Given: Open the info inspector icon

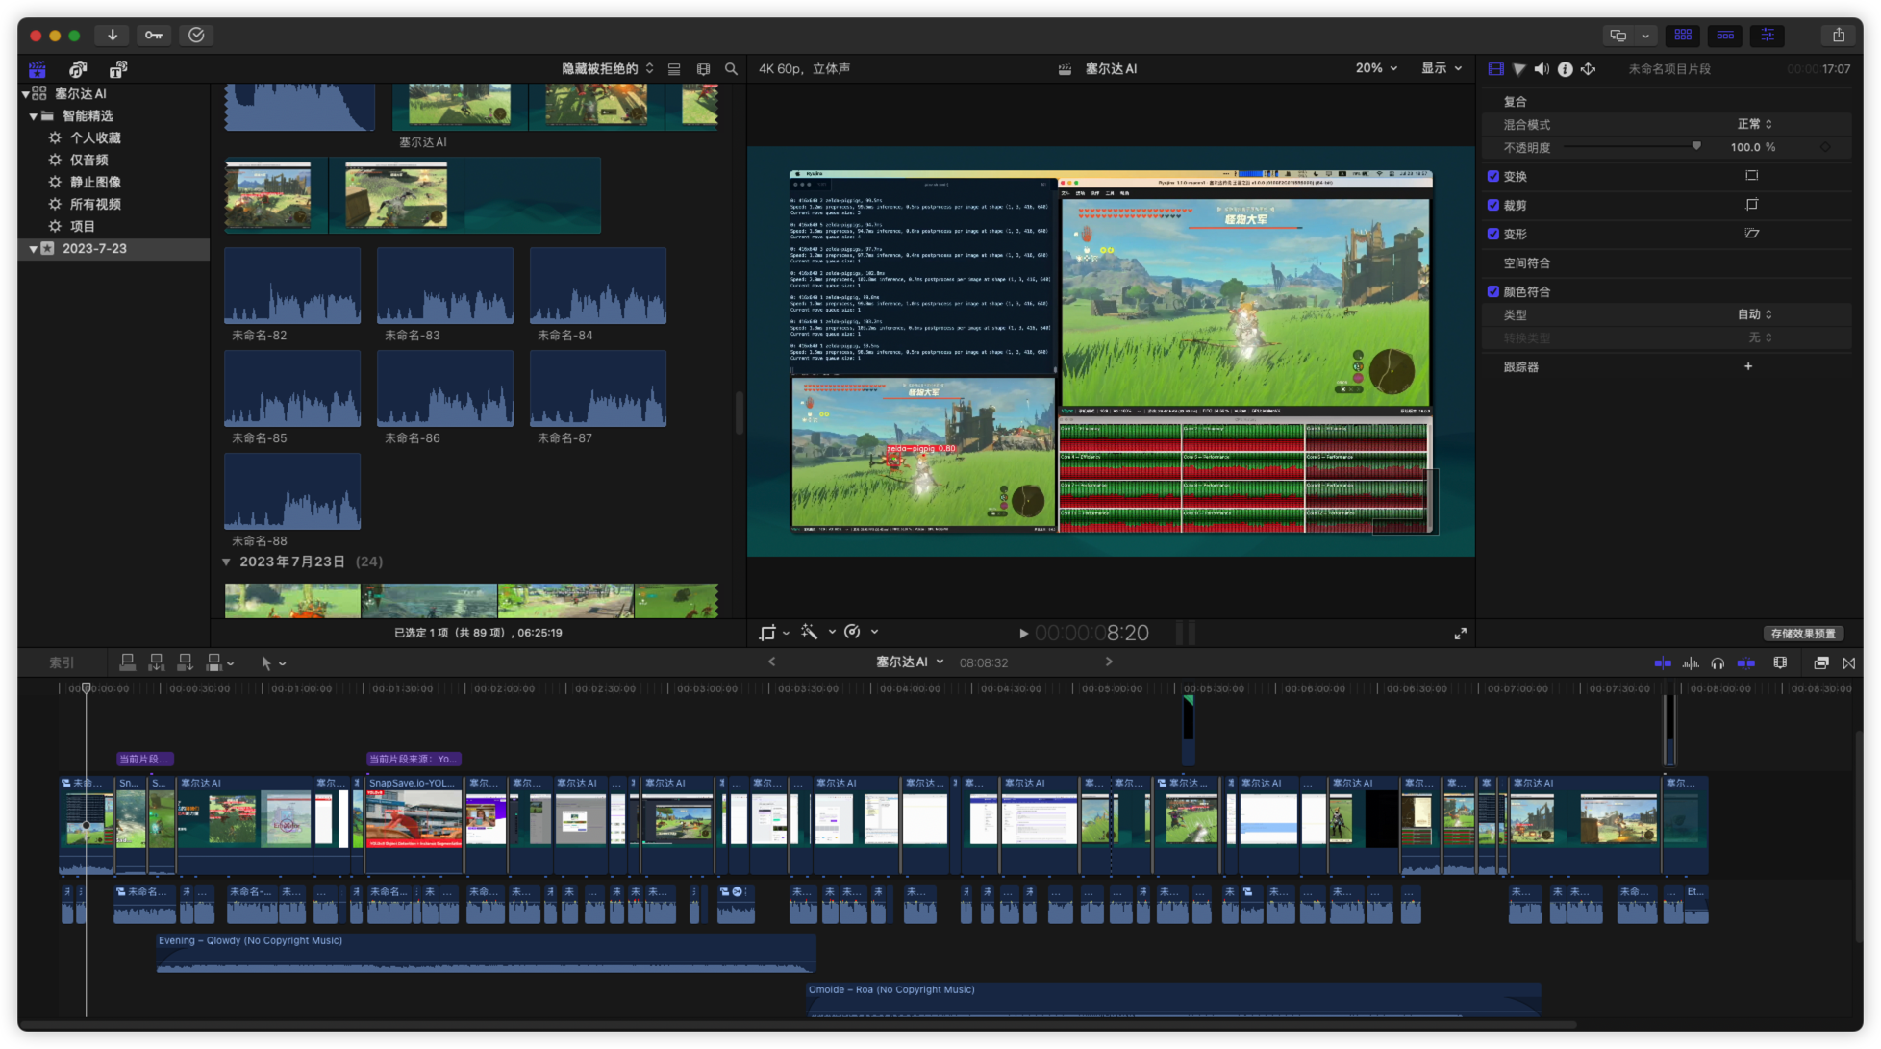Looking at the screenshot, I should [x=1565, y=69].
